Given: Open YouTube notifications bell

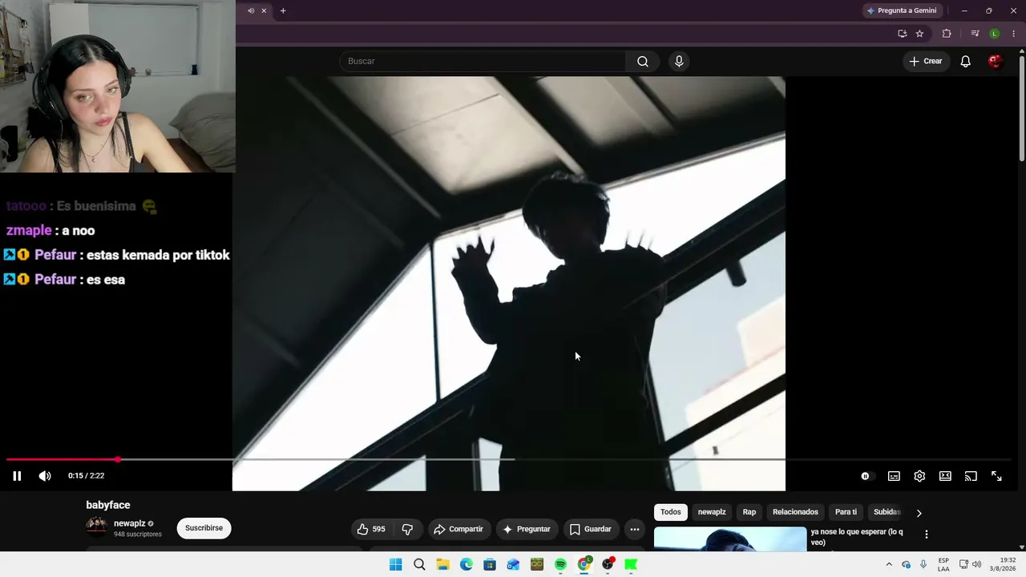Looking at the screenshot, I should click(x=966, y=61).
